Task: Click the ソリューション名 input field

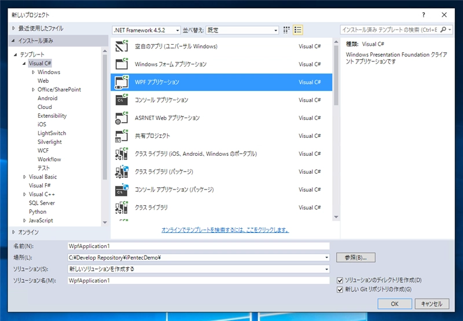Action: tap(199, 280)
